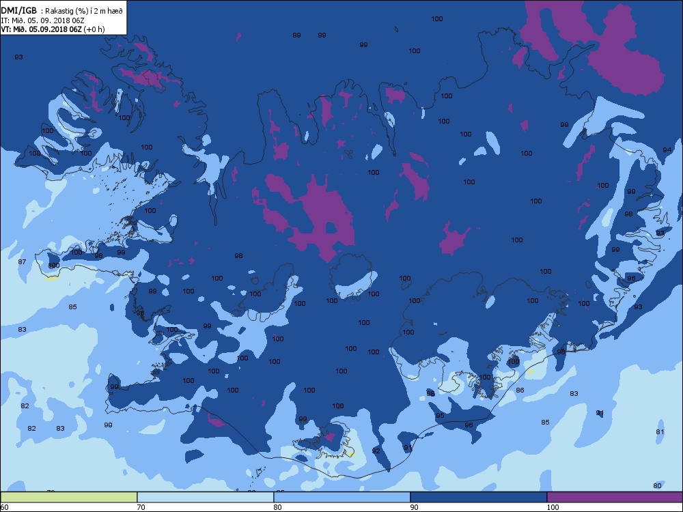Click the legend scale label '60'
Viewport: 683px width, 512px height.
[4, 507]
